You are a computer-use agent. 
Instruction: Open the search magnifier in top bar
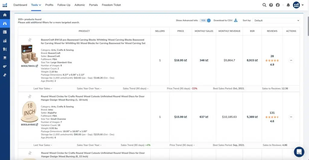pyautogui.click(x=264, y=5)
